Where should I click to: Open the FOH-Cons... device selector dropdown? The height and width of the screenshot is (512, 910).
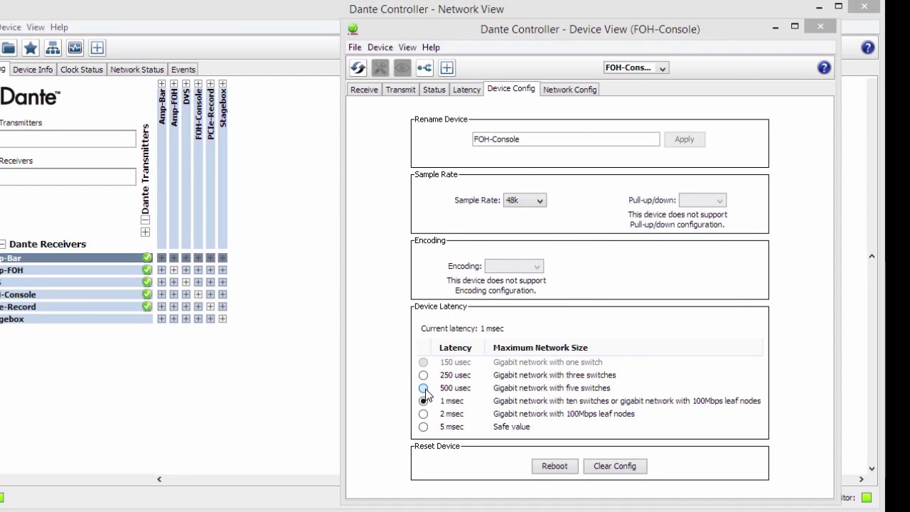(636, 68)
